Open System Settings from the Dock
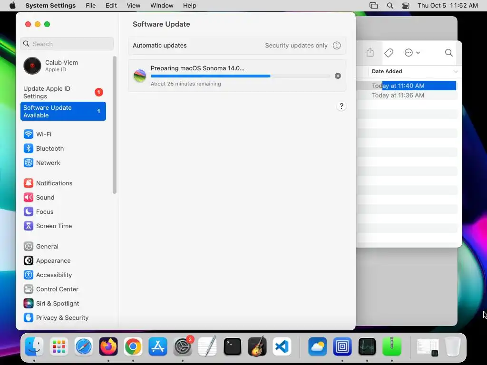 pyautogui.click(x=183, y=346)
